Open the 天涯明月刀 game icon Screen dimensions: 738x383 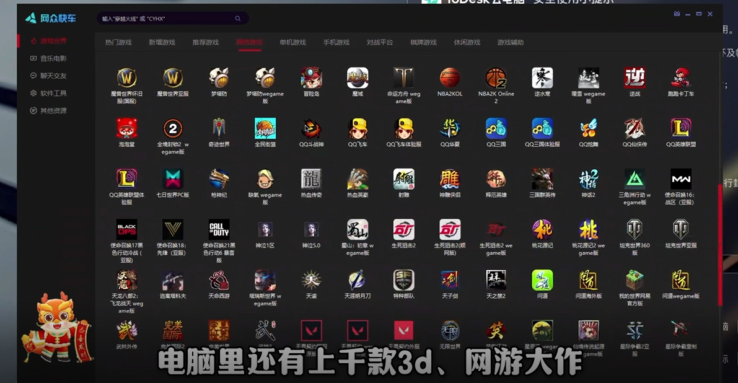[358, 280]
